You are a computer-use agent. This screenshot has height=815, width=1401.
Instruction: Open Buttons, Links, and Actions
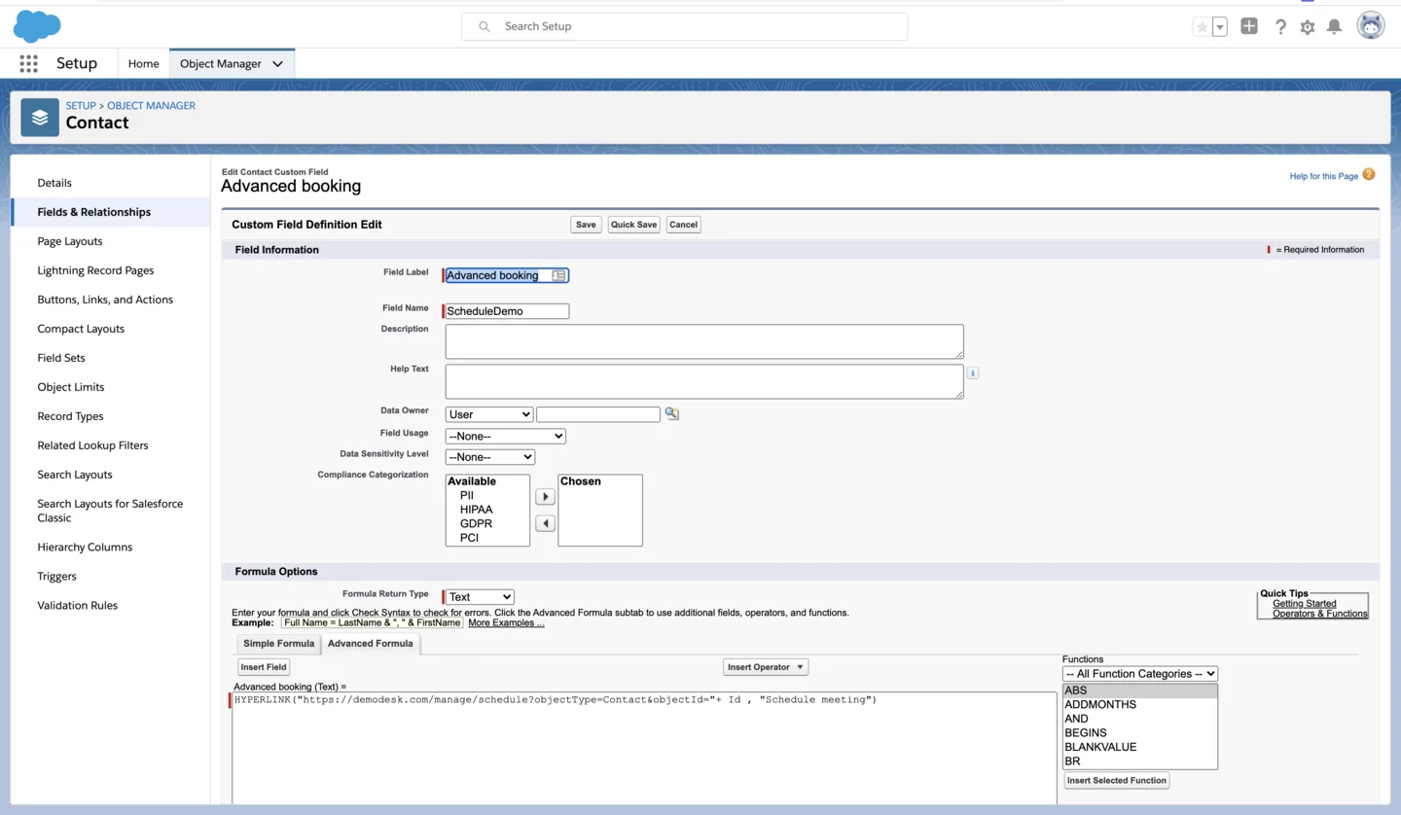(105, 300)
